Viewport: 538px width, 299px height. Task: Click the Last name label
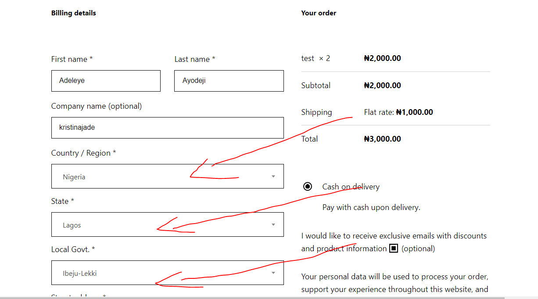(195, 59)
